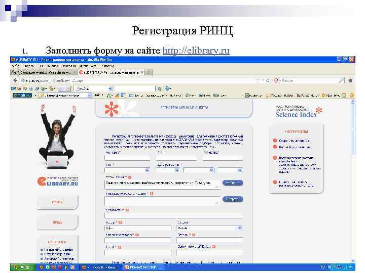This screenshot has width=365, height=273.
Task: Open the Справка menu
Action: coord(108,66)
